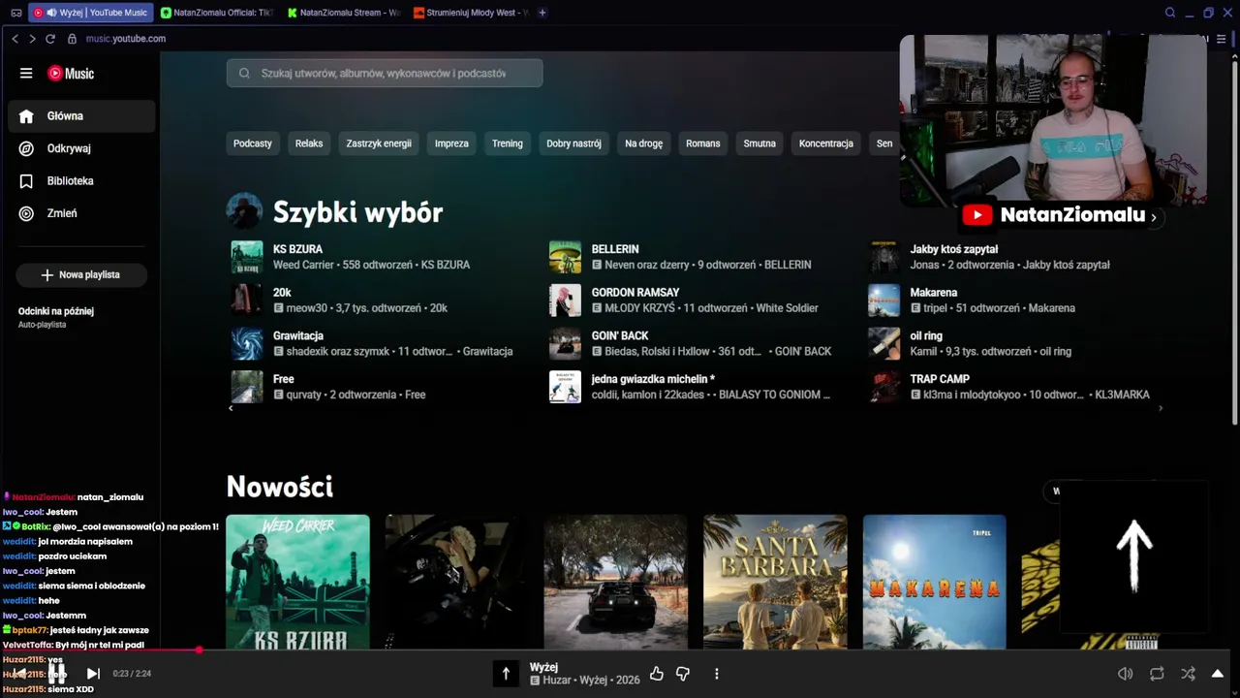1240x698 pixels.
Task: Select the Romans mood chip
Action: [x=703, y=143]
